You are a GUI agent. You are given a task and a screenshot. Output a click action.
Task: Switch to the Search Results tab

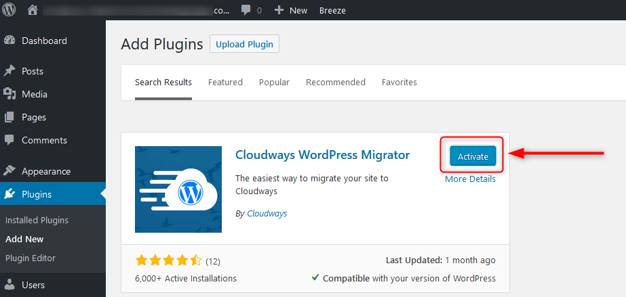(163, 83)
